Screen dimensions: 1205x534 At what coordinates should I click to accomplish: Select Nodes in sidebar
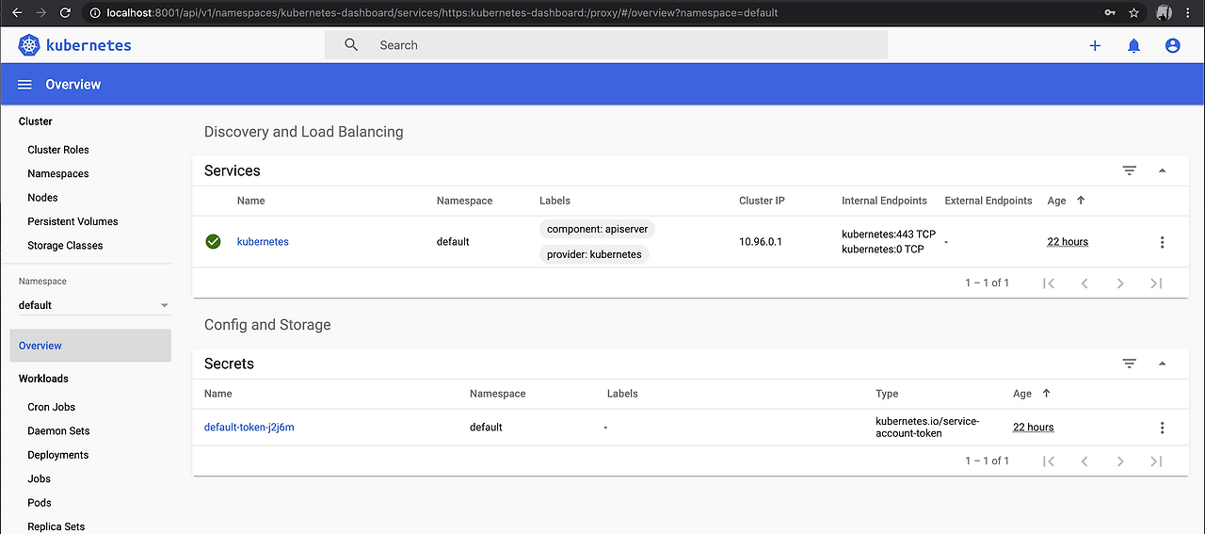[43, 198]
